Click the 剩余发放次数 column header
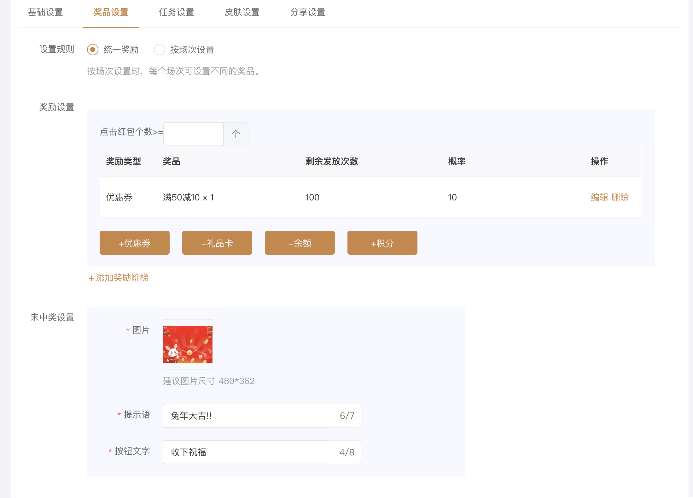693x498 pixels. point(332,161)
